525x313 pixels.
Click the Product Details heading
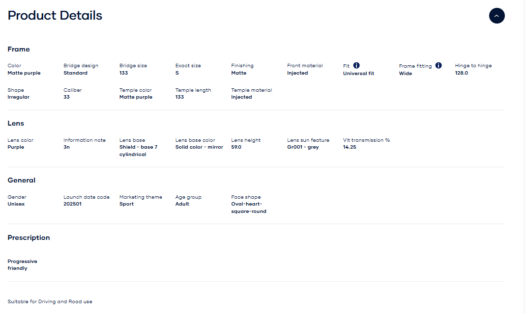click(55, 16)
